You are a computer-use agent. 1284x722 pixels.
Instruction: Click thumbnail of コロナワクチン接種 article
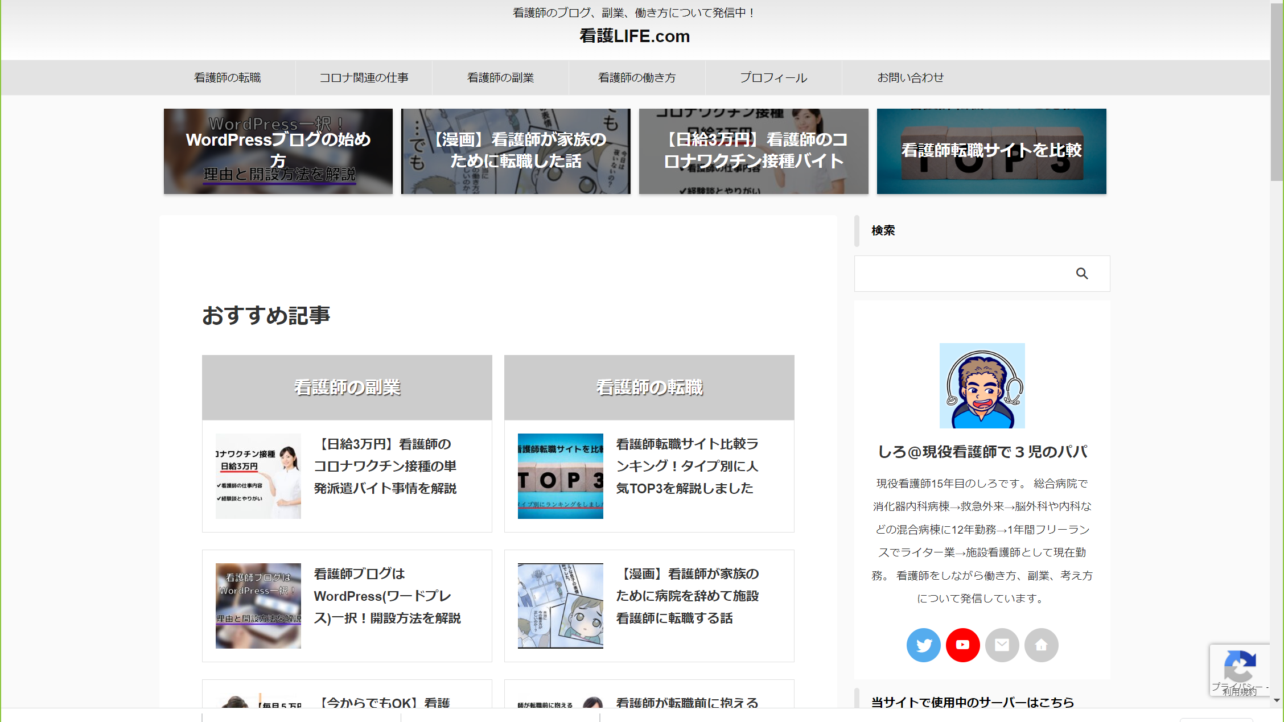point(258,476)
